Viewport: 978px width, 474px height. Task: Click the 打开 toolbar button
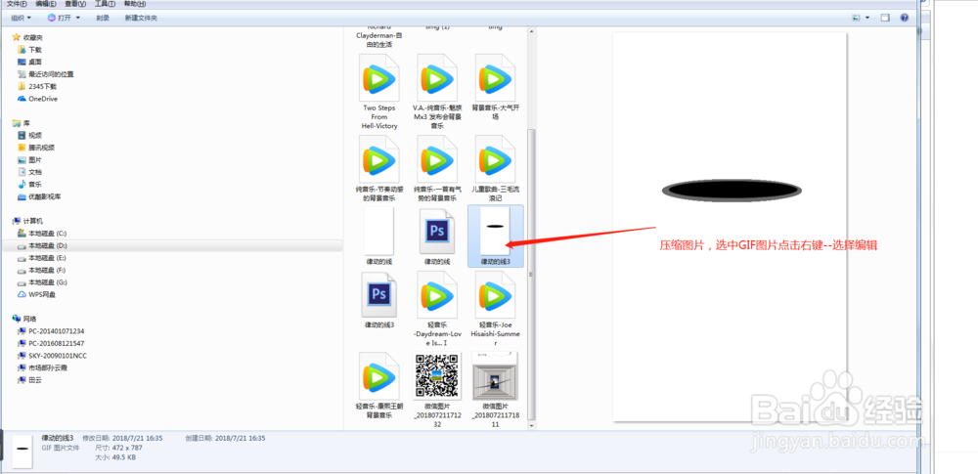(60, 19)
